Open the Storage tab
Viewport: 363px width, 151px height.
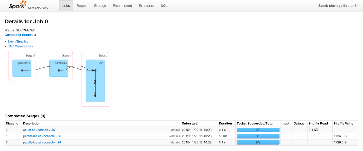(x=100, y=6)
